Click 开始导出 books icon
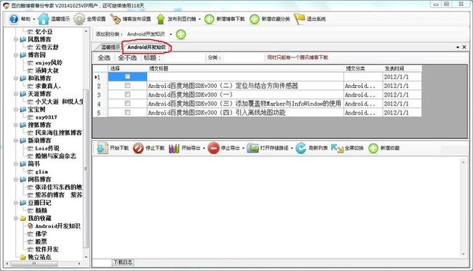 [x=174, y=148]
